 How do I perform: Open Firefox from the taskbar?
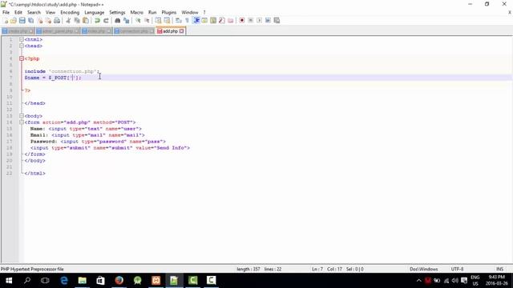(x=119, y=281)
